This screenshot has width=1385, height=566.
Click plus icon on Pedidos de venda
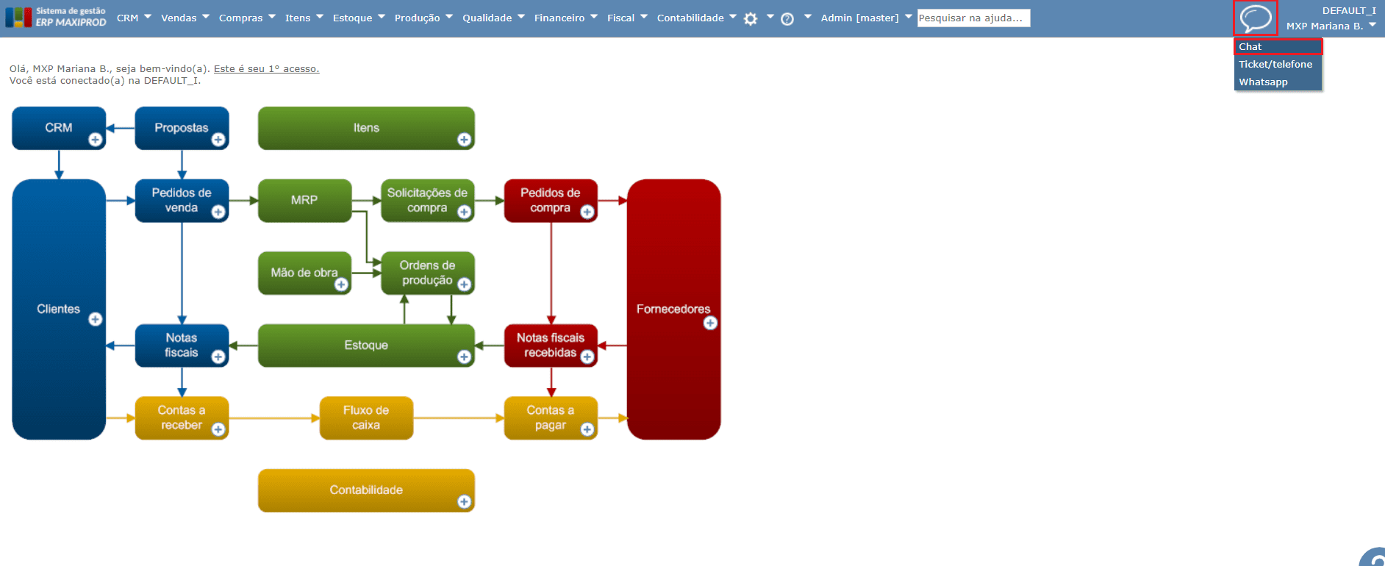218,212
